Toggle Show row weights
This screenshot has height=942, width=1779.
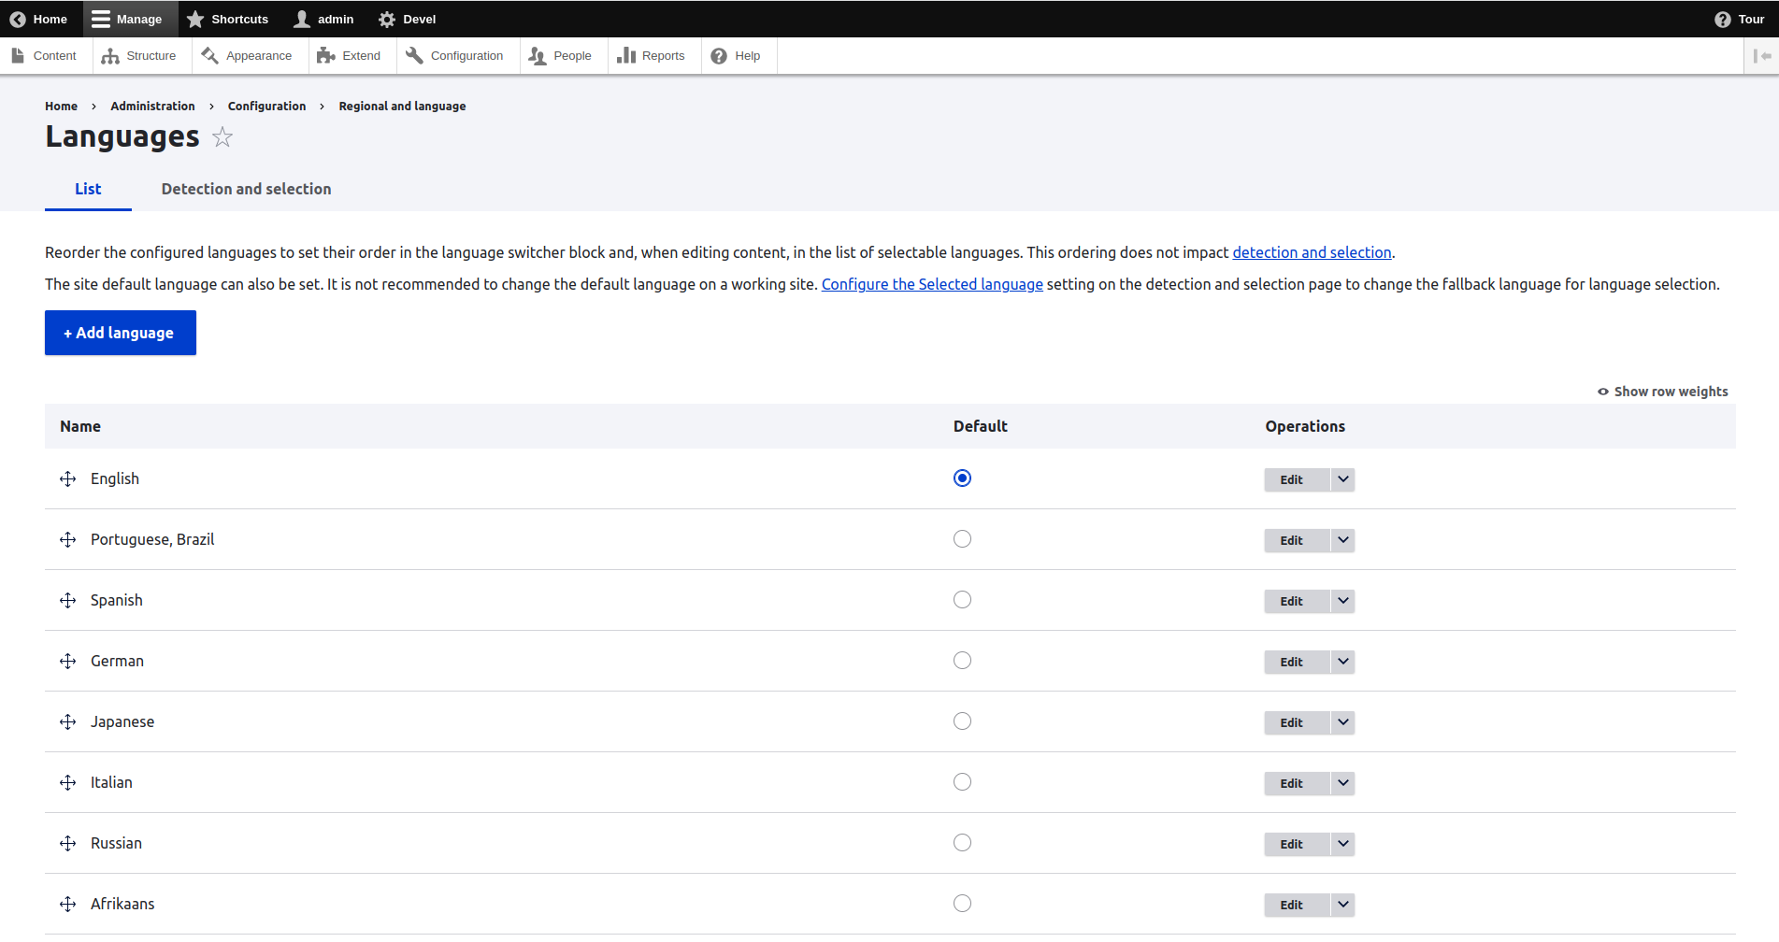(1662, 392)
